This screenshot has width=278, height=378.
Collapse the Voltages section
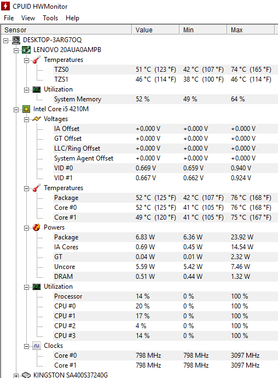(26, 119)
